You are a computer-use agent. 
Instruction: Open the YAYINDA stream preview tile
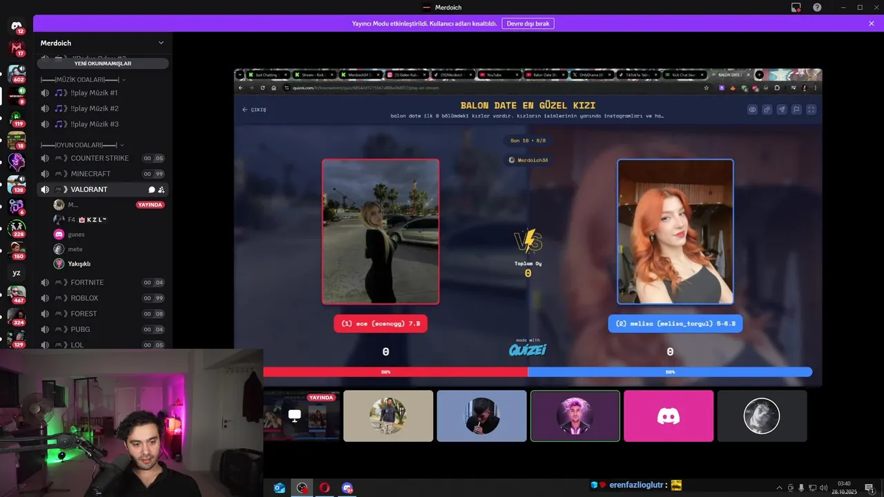[x=302, y=416]
